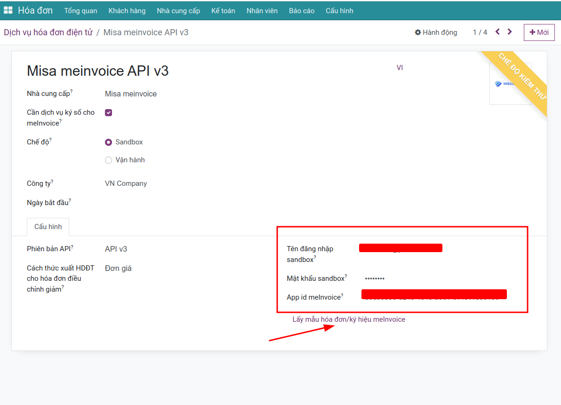This screenshot has height=405, width=561.
Task: Open the Cấu hình top menu
Action: click(339, 10)
